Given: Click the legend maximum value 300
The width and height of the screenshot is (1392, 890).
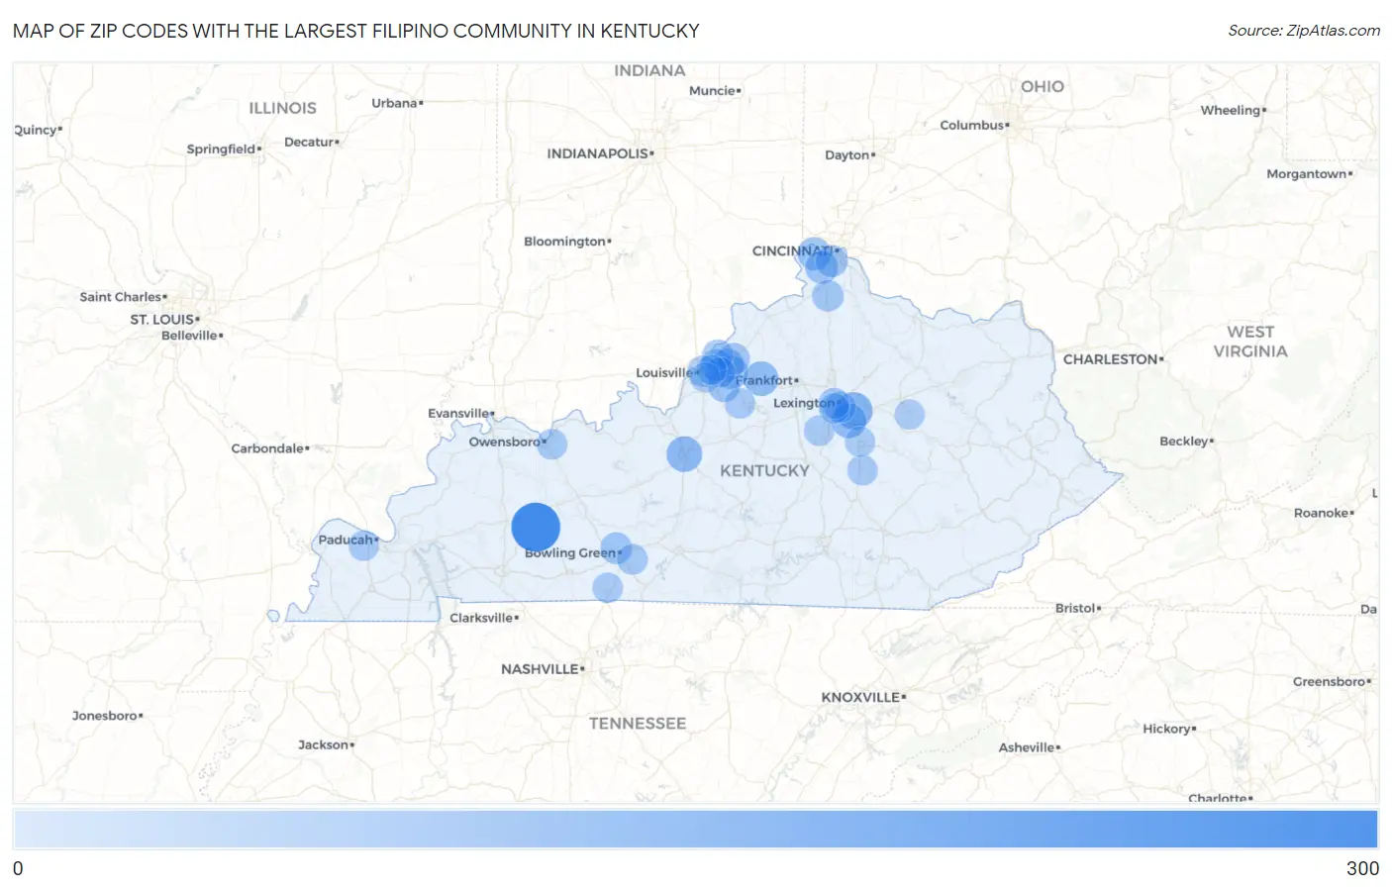Looking at the screenshot, I should click(1362, 868).
